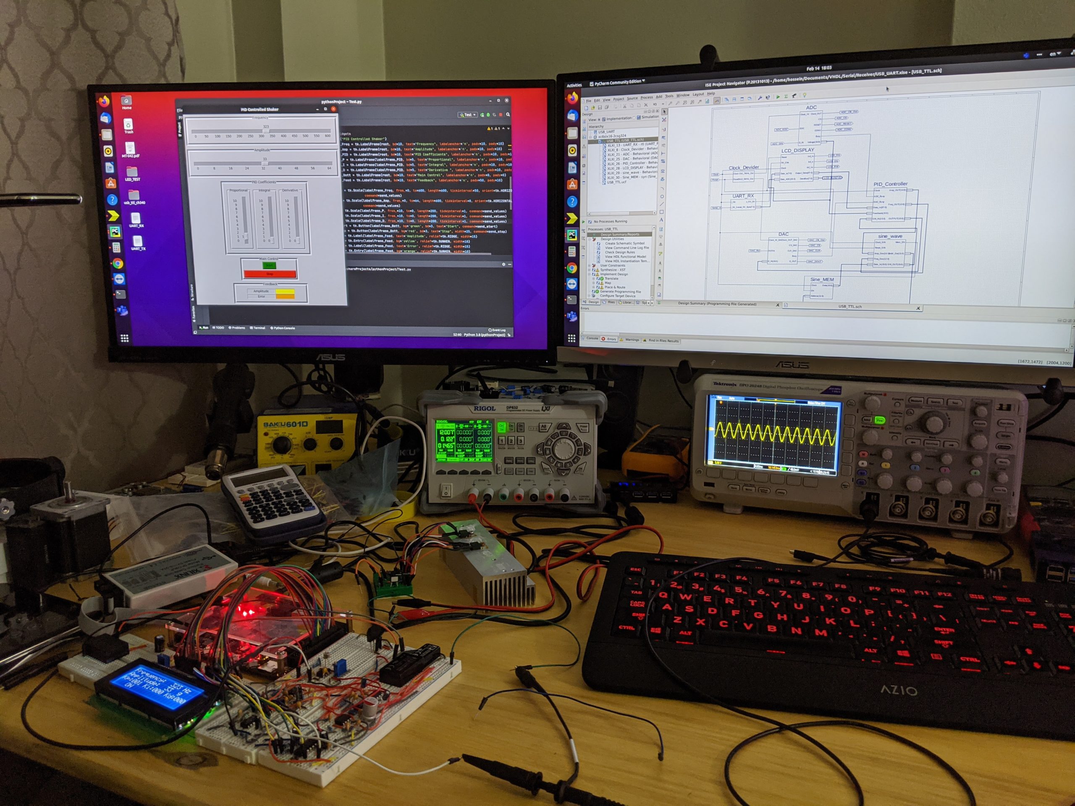Image resolution: width=1075 pixels, height=806 pixels.
Task: Click the Open folder icon in ISE toolbar
Action: [x=593, y=108]
